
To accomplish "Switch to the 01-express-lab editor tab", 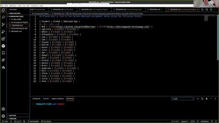I will coord(39,10).
